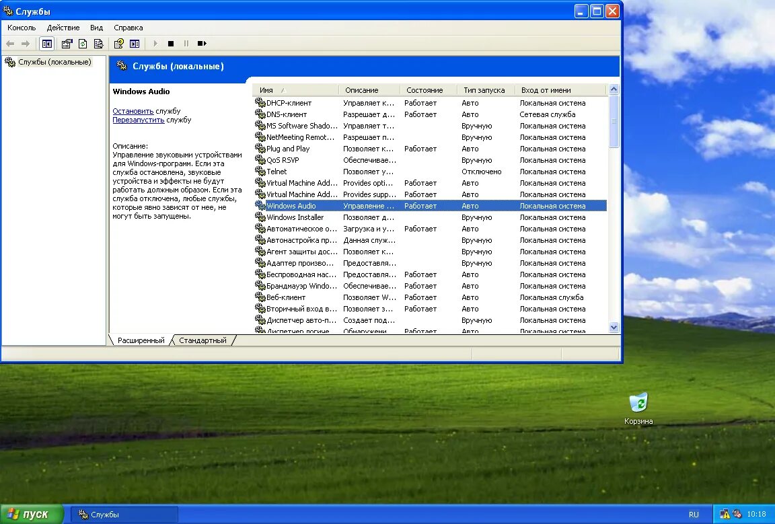
Task: Select the Автонастройка пр... service
Action: pyautogui.click(x=301, y=240)
